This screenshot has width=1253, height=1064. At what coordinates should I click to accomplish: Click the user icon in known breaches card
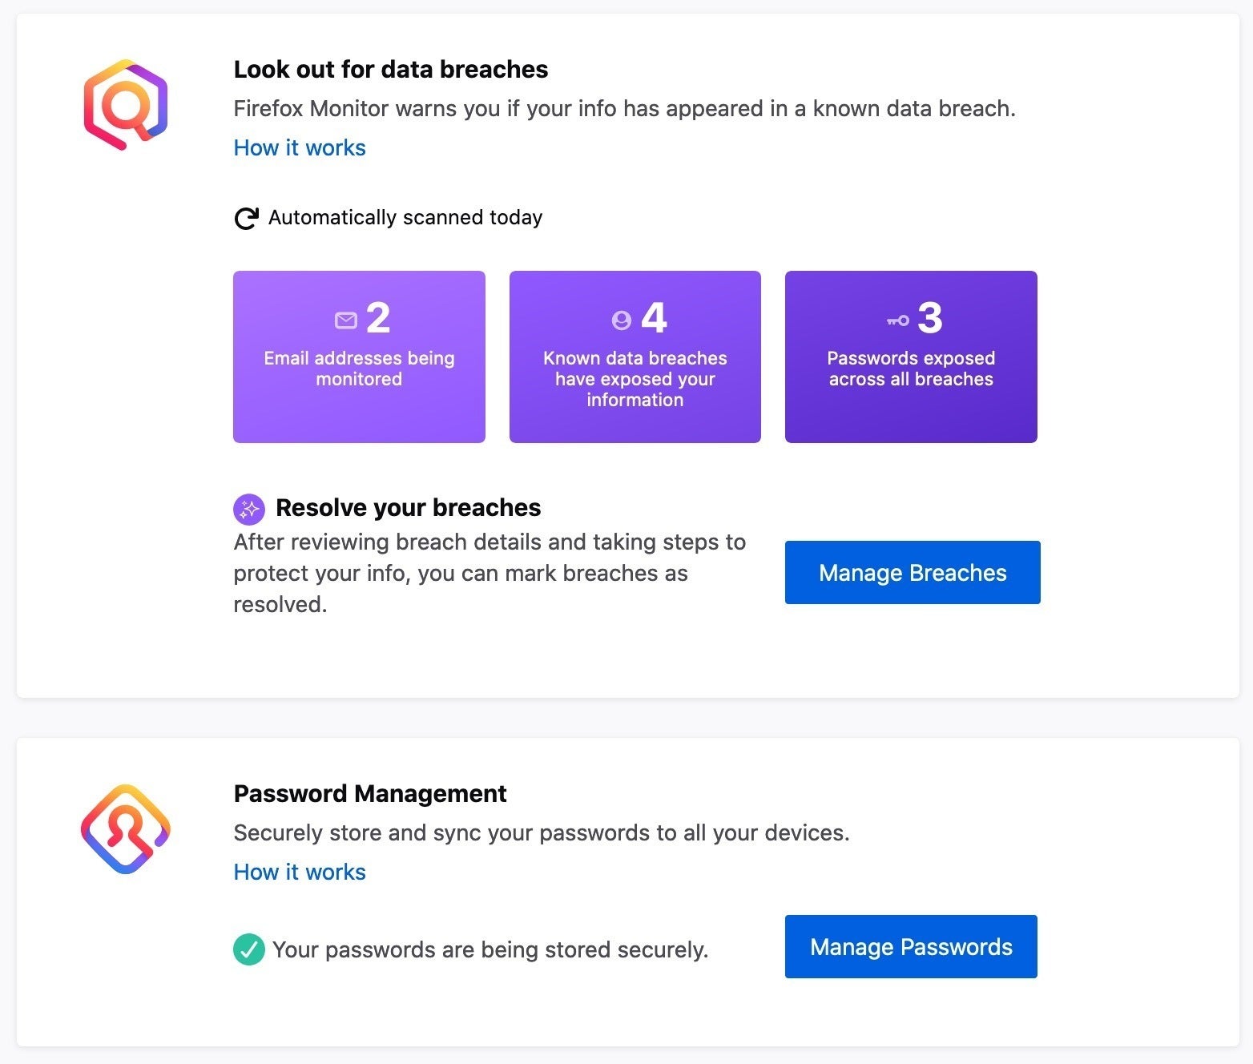(x=621, y=320)
